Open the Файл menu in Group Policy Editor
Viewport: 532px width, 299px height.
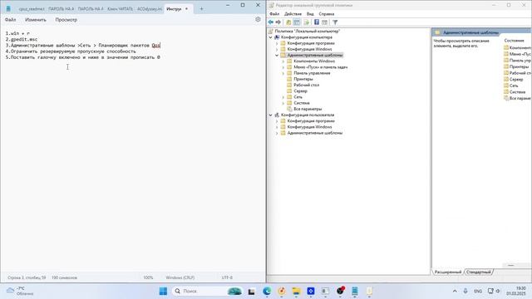coord(274,14)
